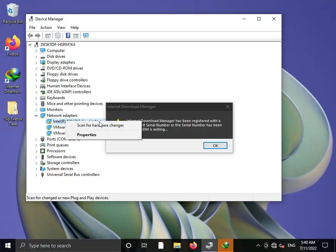Screen dimensions: 336x252
Task: Show hidden icons tray chevron
Action: pyautogui.click(x=258, y=245)
